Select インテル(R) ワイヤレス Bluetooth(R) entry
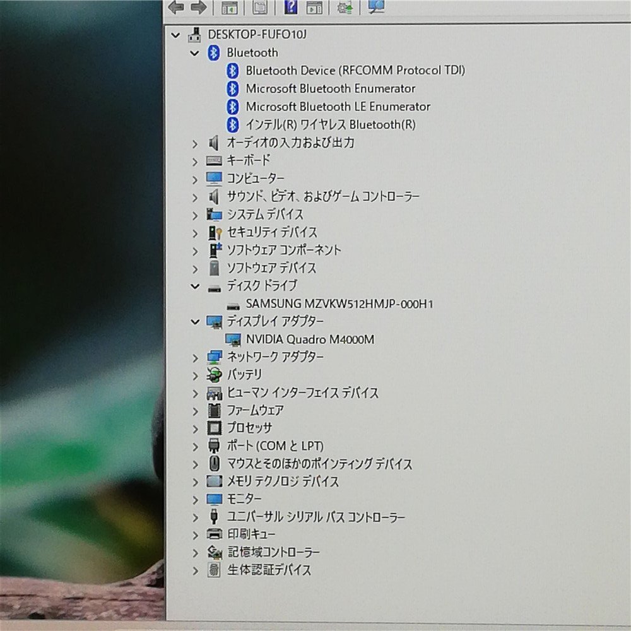The height and width of the screenshot is (631, 631). click(x=331, y=124)
